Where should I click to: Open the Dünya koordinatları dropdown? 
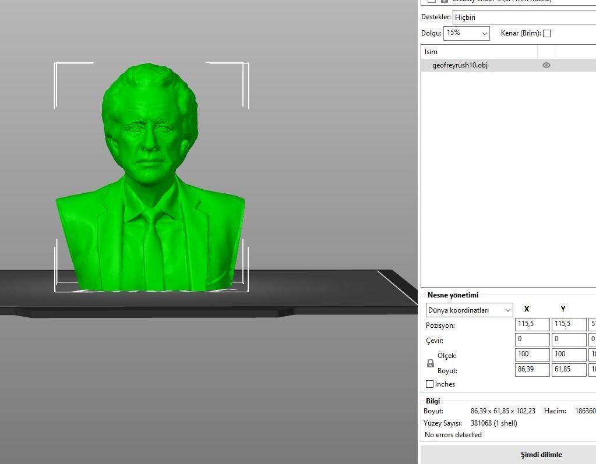point(470,310)
